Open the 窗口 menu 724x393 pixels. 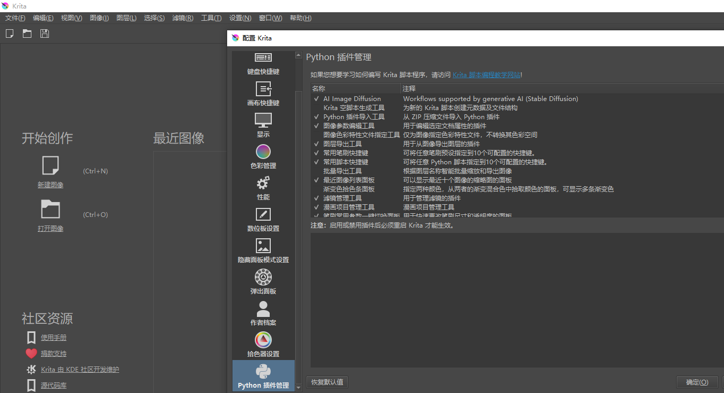[x=271, y=18]
